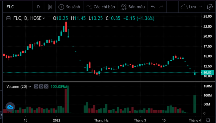
Task: Open time axis settings gear bottom right
Action: point(208,120)
